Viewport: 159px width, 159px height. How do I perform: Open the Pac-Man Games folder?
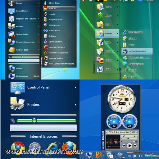click(x=107, y=60)
